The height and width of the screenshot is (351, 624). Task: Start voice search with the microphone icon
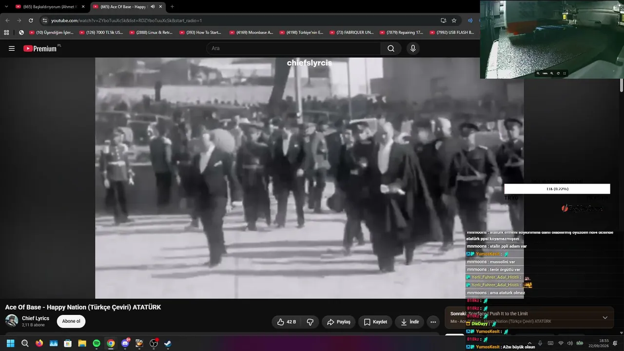pos(413,48)
